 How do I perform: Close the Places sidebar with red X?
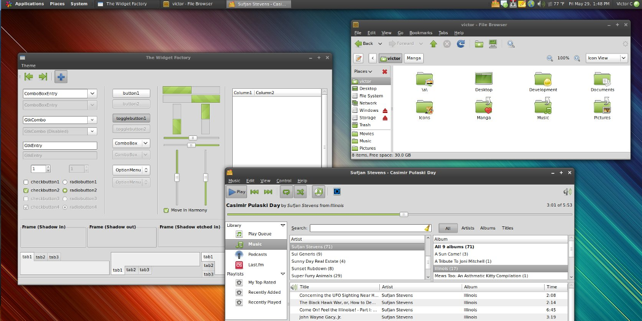(385, 71)
